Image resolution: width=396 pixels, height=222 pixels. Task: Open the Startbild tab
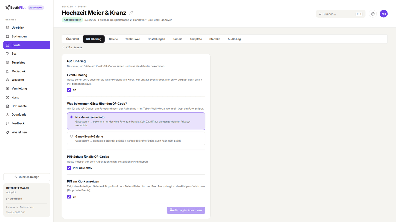coord(215,39)
